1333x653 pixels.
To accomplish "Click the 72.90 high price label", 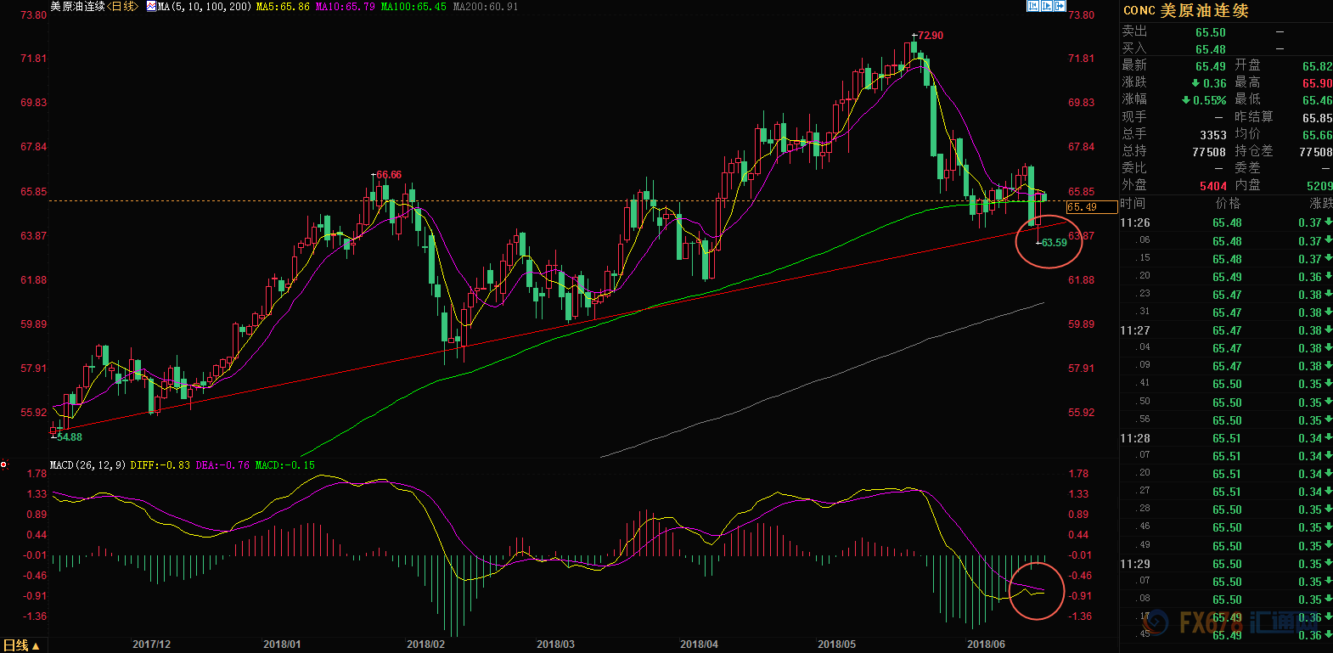I will pyautogui.click(x=931, y=36).
